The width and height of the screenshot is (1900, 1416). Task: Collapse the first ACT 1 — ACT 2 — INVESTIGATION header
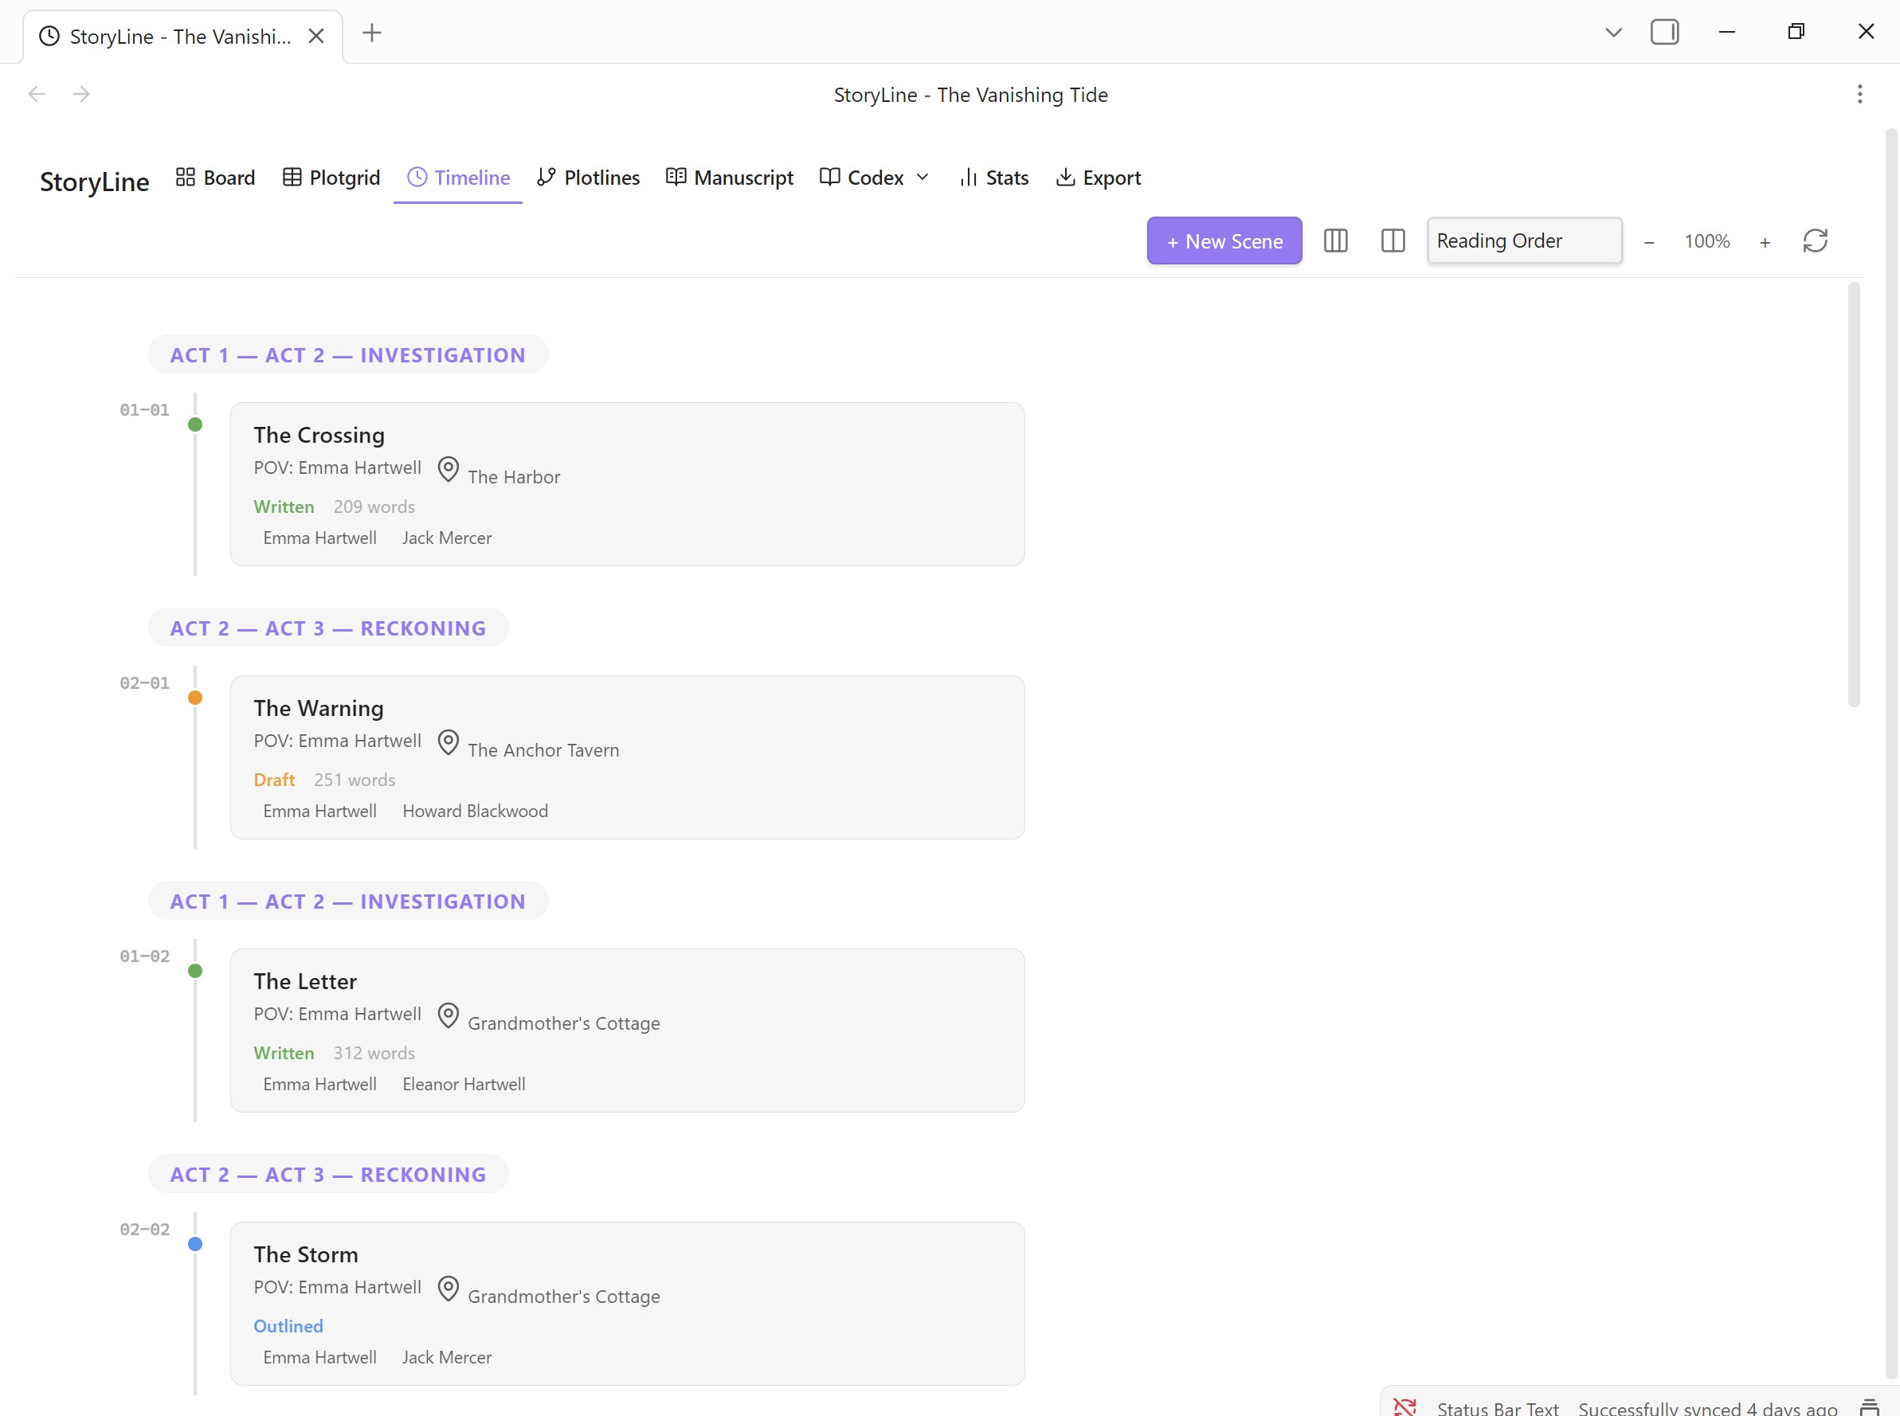pyautogui.click(x=347, y=355)
